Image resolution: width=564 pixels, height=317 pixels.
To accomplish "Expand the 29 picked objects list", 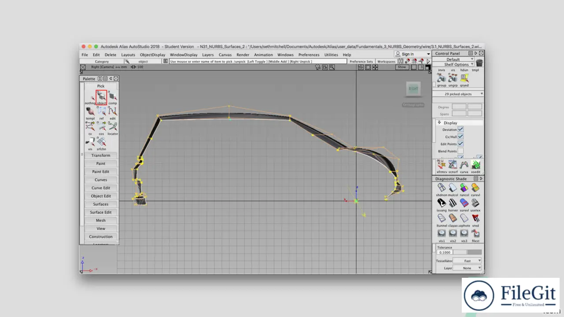I will (458, 94).
